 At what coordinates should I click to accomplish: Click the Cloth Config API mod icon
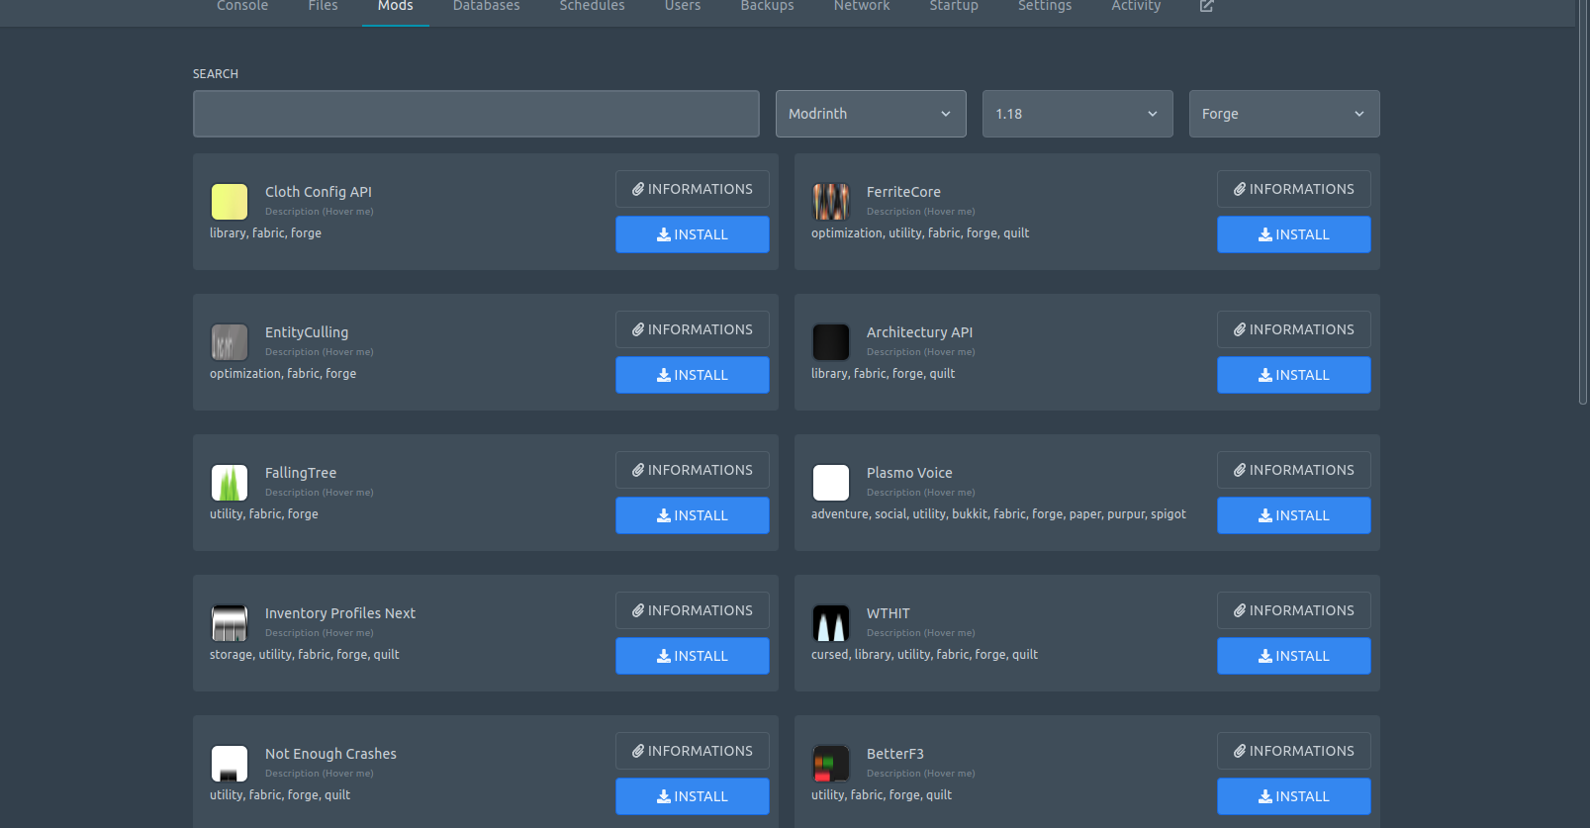[x=230, y=202]
